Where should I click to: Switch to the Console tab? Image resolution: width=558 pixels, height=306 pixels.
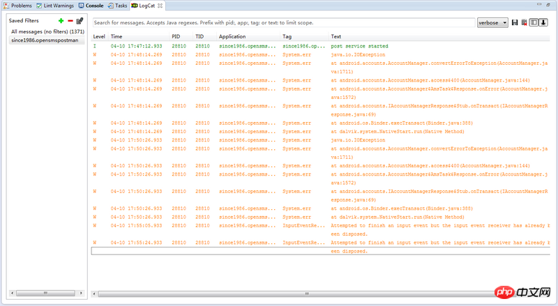click(x=91, y=6)
